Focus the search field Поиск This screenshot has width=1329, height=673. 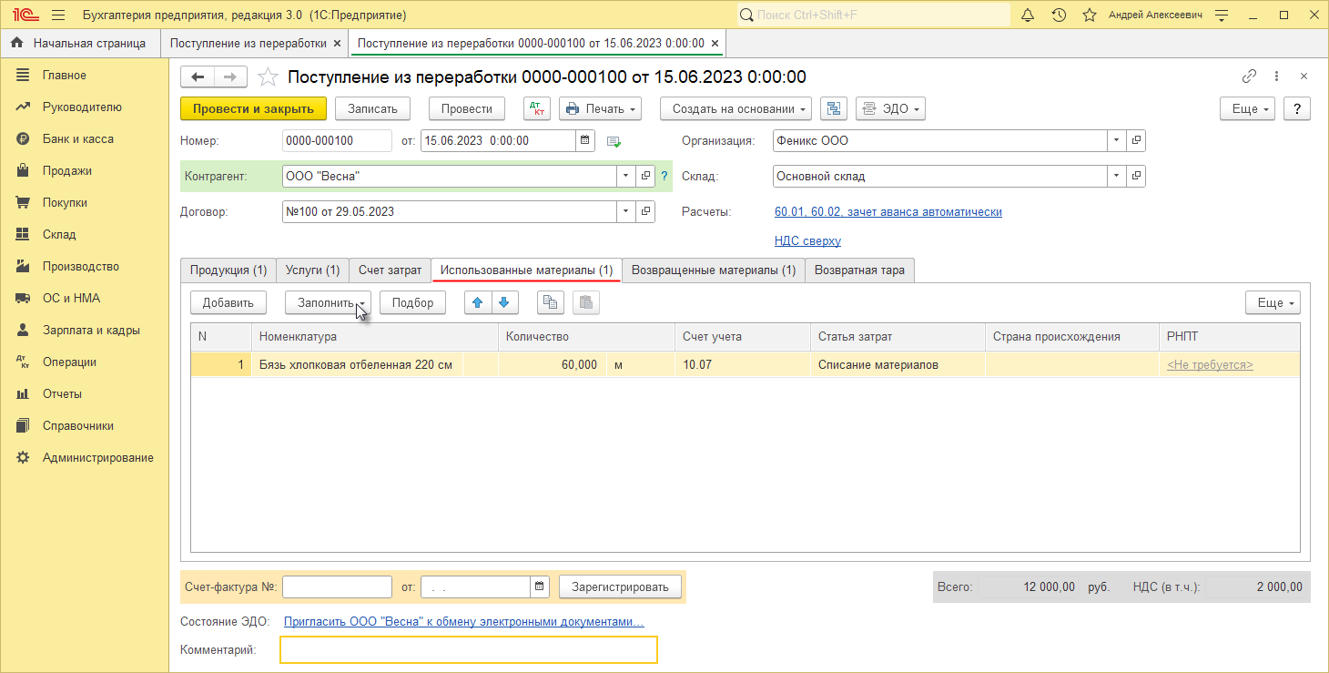pyautogui.click(x=873, y=15)
